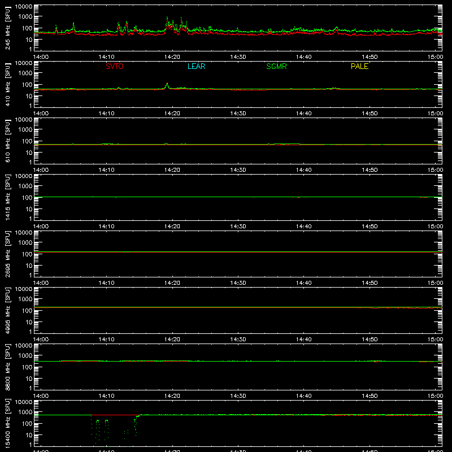Click 14:10 time label under 610 MHz plot
The image size is (452, 452).
[x=106, y=170]
